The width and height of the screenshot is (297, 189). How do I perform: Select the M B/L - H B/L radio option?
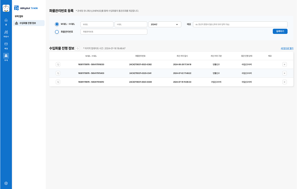pos(57,24)
